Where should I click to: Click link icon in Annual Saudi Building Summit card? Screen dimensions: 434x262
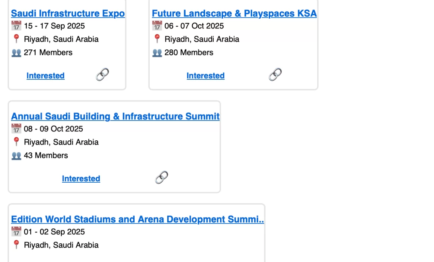pyautogui.click(x=161, y=177)
